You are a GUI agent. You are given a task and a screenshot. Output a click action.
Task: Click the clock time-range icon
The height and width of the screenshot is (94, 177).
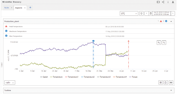pos(141,13)
